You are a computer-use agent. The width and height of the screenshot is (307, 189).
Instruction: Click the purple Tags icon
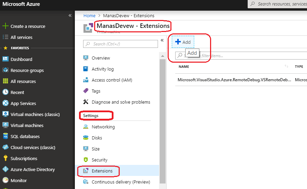tap(86, 91)
